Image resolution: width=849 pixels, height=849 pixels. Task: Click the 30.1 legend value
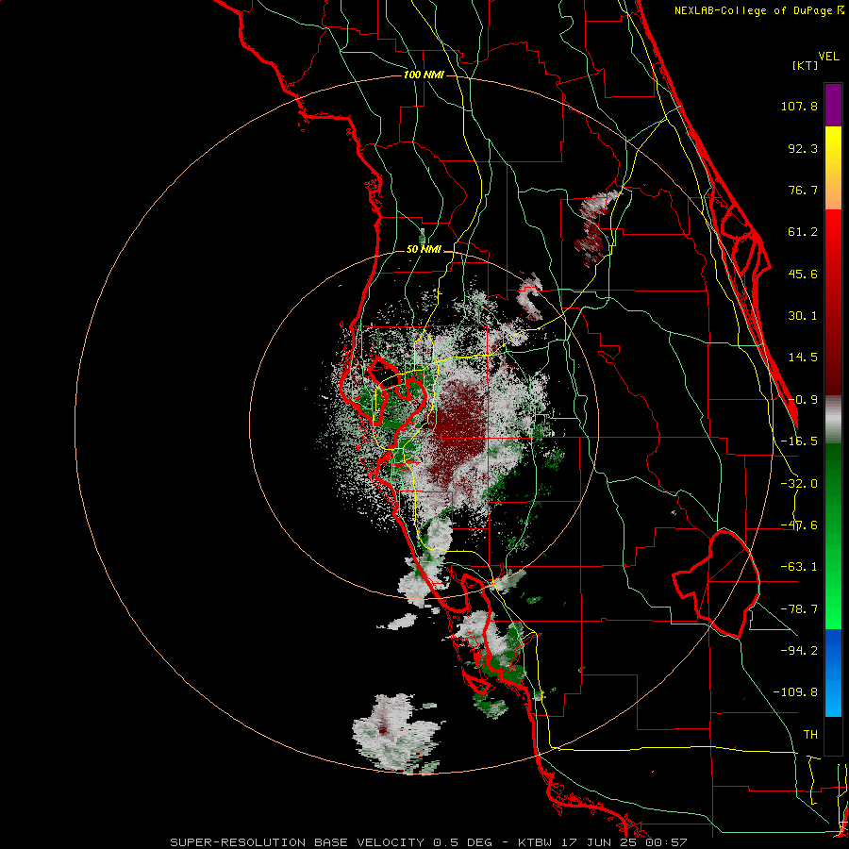click(803, 316)
